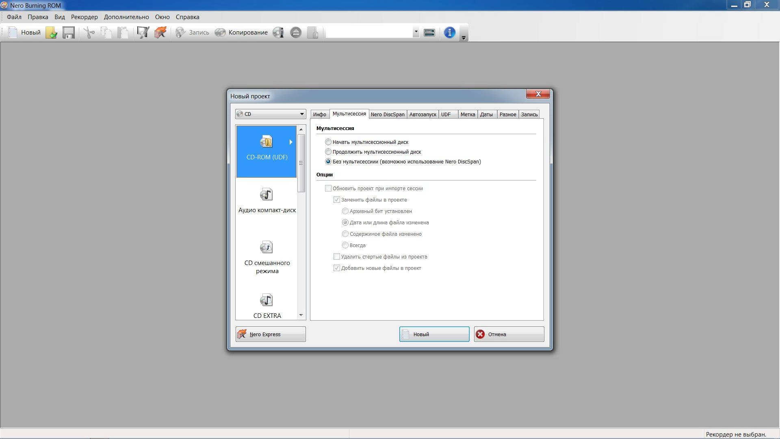Open recorder selection via the drive icon
The width and height of the screenshot is (780, 439).
tap(429, 33)
